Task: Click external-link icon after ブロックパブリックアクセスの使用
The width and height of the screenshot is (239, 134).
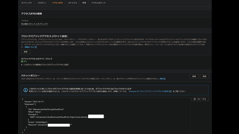Action: [170, 91]
